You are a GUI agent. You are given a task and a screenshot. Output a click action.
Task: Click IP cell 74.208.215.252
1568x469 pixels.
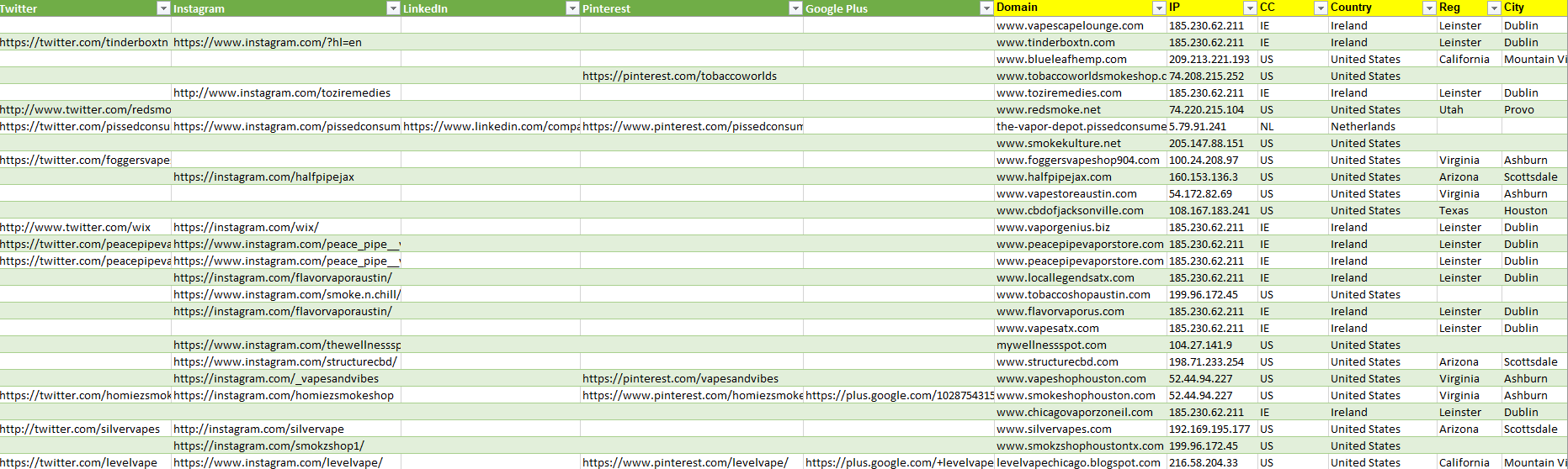pyautogui.click(x=1212, y=76)
